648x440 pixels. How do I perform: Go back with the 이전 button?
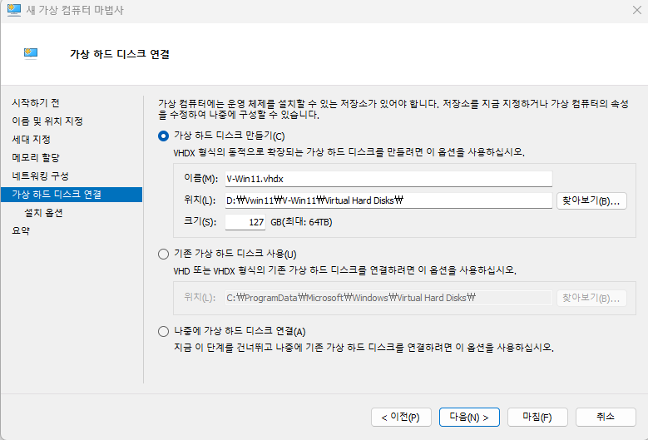(401, 417)
